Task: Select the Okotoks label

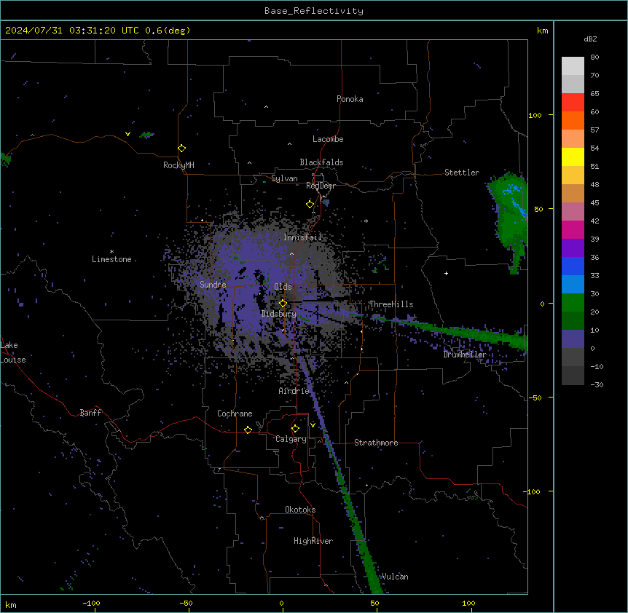Action: 300,510
